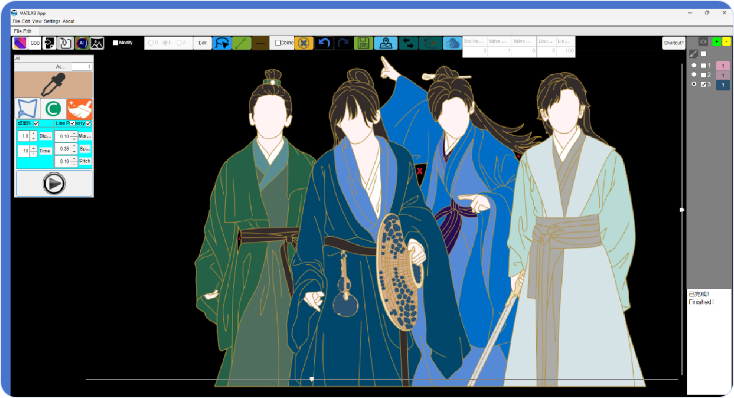Add a layer with the green plus button

coord(717,42)
